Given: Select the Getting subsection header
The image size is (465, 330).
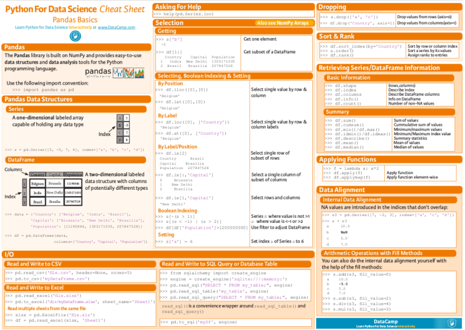Looking at the screenshot, I should pos(233,31).
